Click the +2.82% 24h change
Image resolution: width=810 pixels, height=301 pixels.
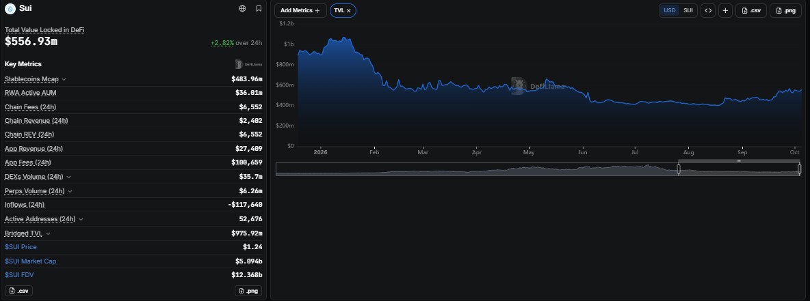[x=222, y=43]
